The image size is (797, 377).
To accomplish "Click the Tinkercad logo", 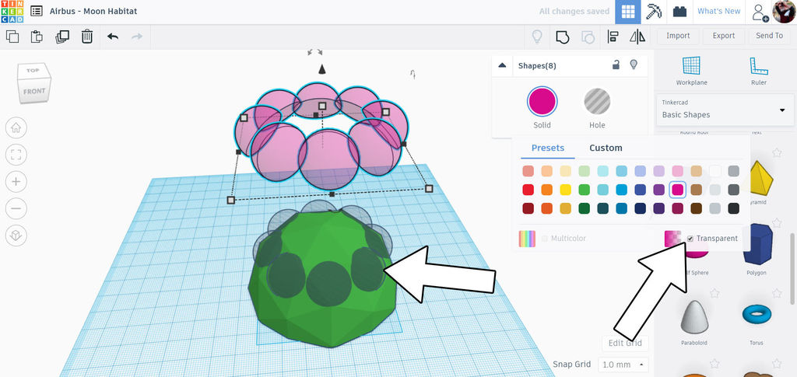I will tap(11, 11).
